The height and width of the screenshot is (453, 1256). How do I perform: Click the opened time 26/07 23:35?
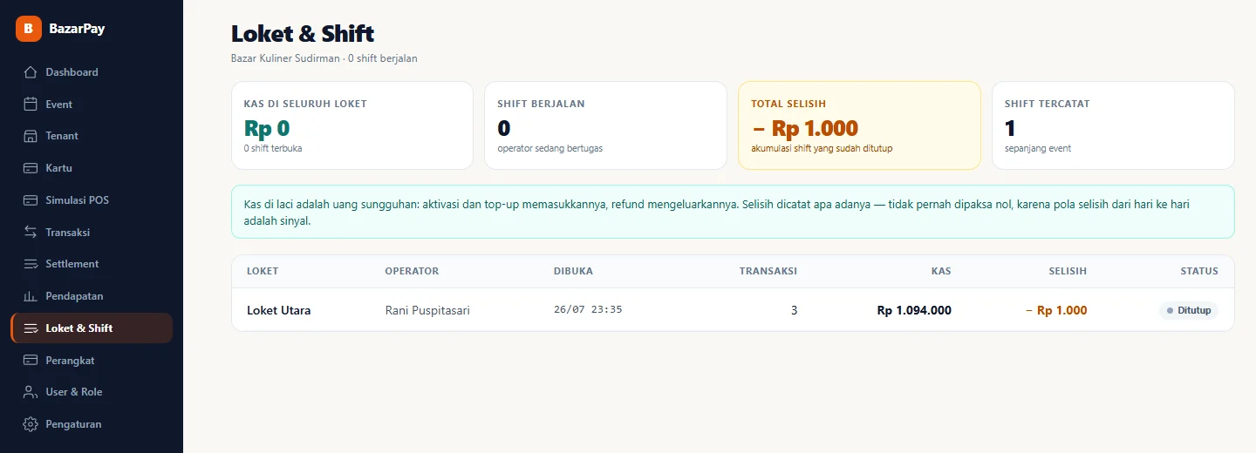click(588, 310)
